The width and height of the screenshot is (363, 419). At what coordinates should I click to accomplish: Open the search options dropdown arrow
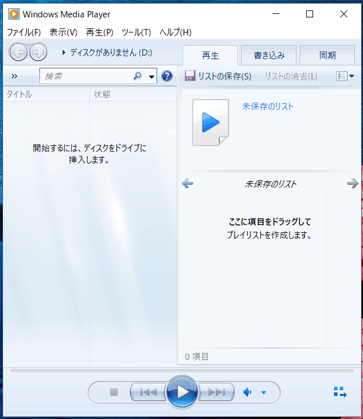(x=151, y=77)
